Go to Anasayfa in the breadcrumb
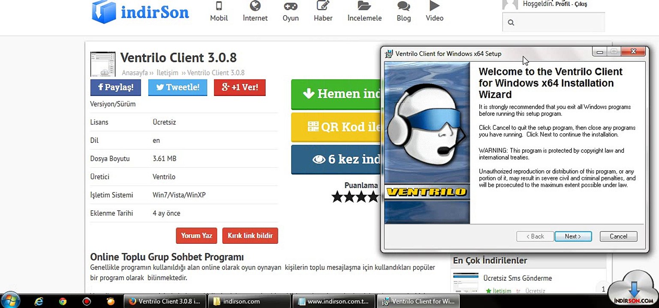 tap(135, 73)
